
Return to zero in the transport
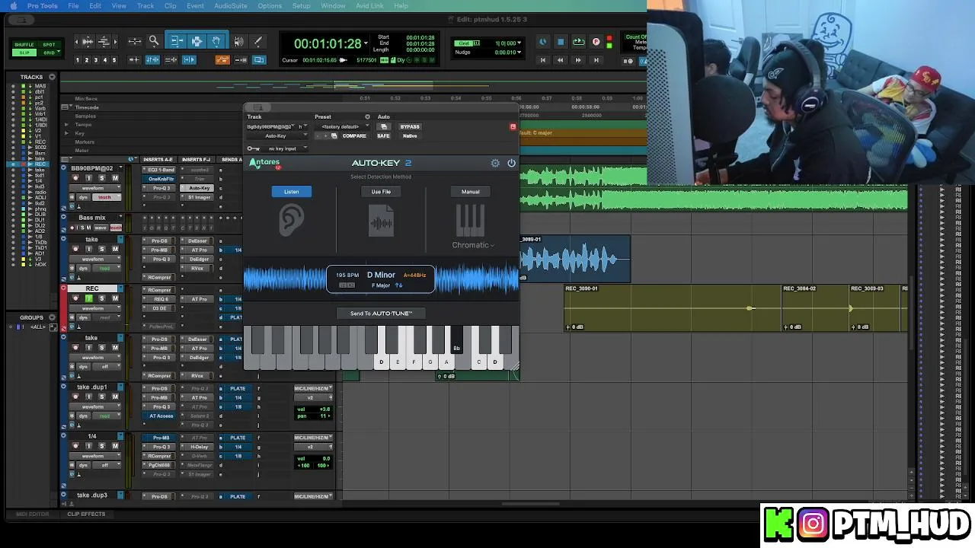point(543,60)
